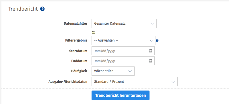Open help icon next to Filterergebnis dropdown

pos(157,40)
